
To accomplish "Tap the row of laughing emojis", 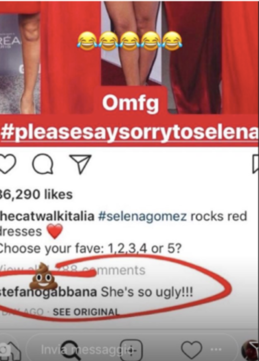I will pyautogui.click(x=129, y=41).
